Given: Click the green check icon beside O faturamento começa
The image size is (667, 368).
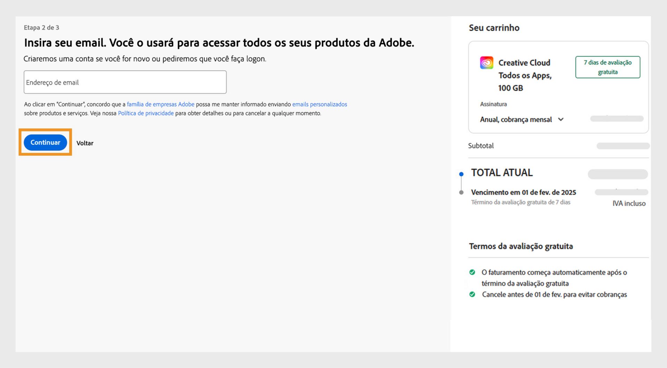Looking at the screenshot, I should point(472,272).
